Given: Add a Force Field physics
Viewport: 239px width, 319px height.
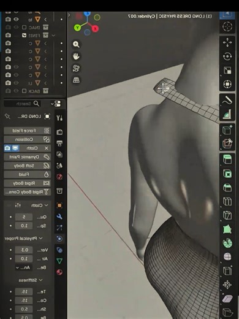Looking at the screenshot, I should pos(27,131).
